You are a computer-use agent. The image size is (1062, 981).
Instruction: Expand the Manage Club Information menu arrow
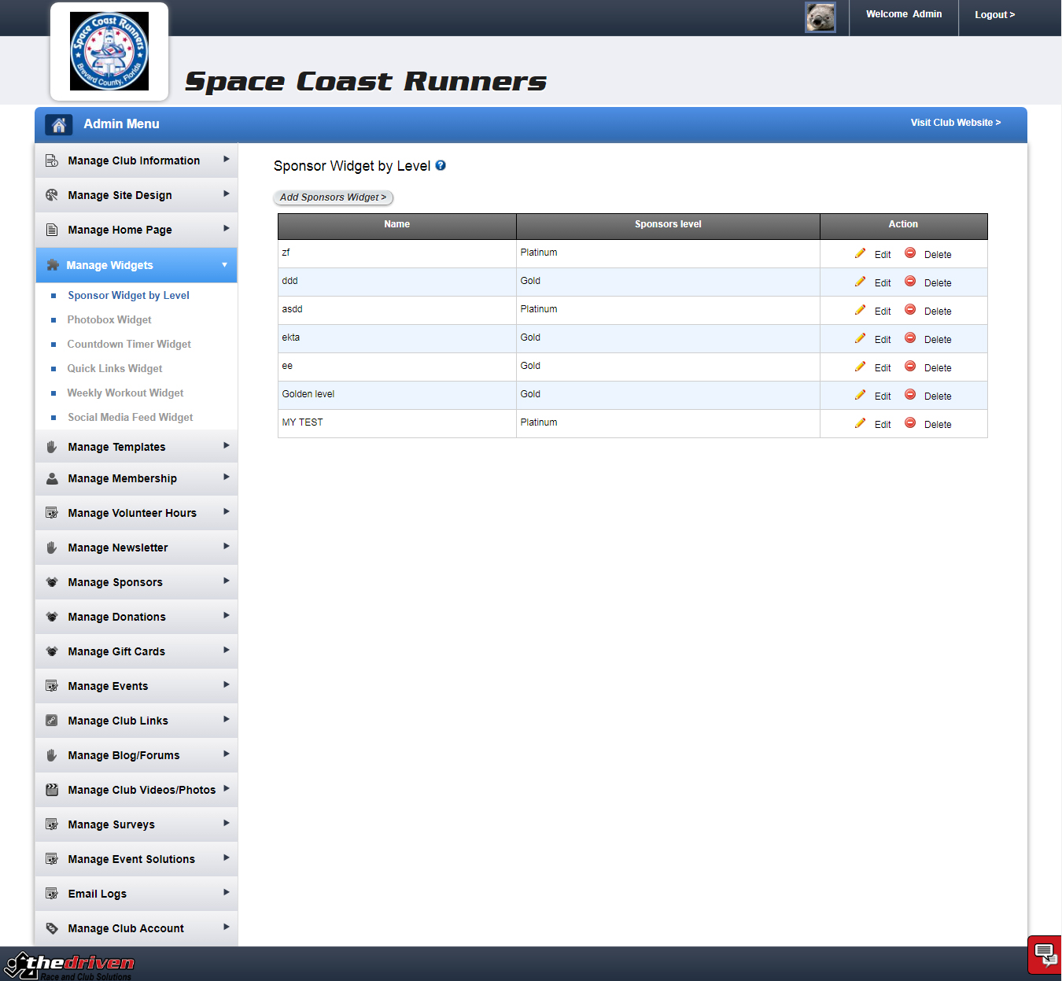point(226,160)
